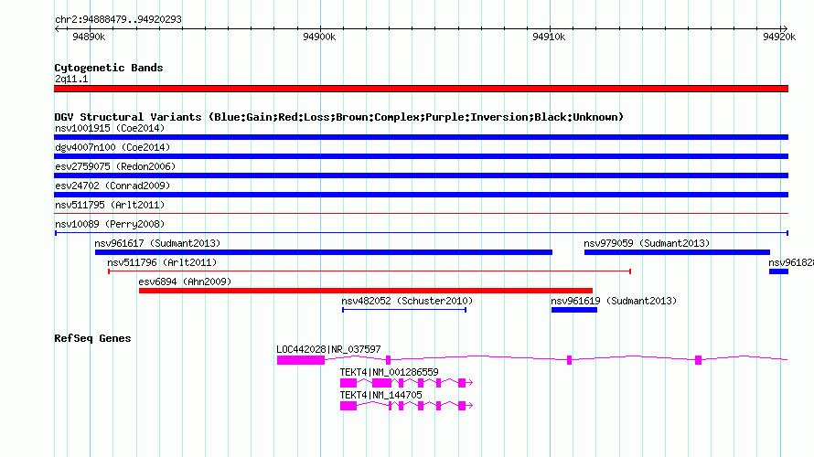
Task: Click the left arrow of the ruler
Action: click(x=57, y=28)
